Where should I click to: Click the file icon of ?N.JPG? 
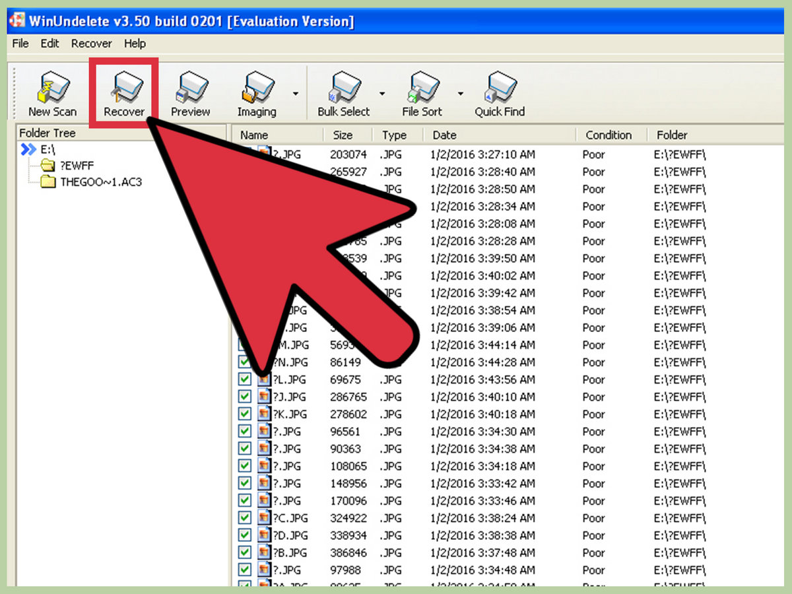[264, 362]
